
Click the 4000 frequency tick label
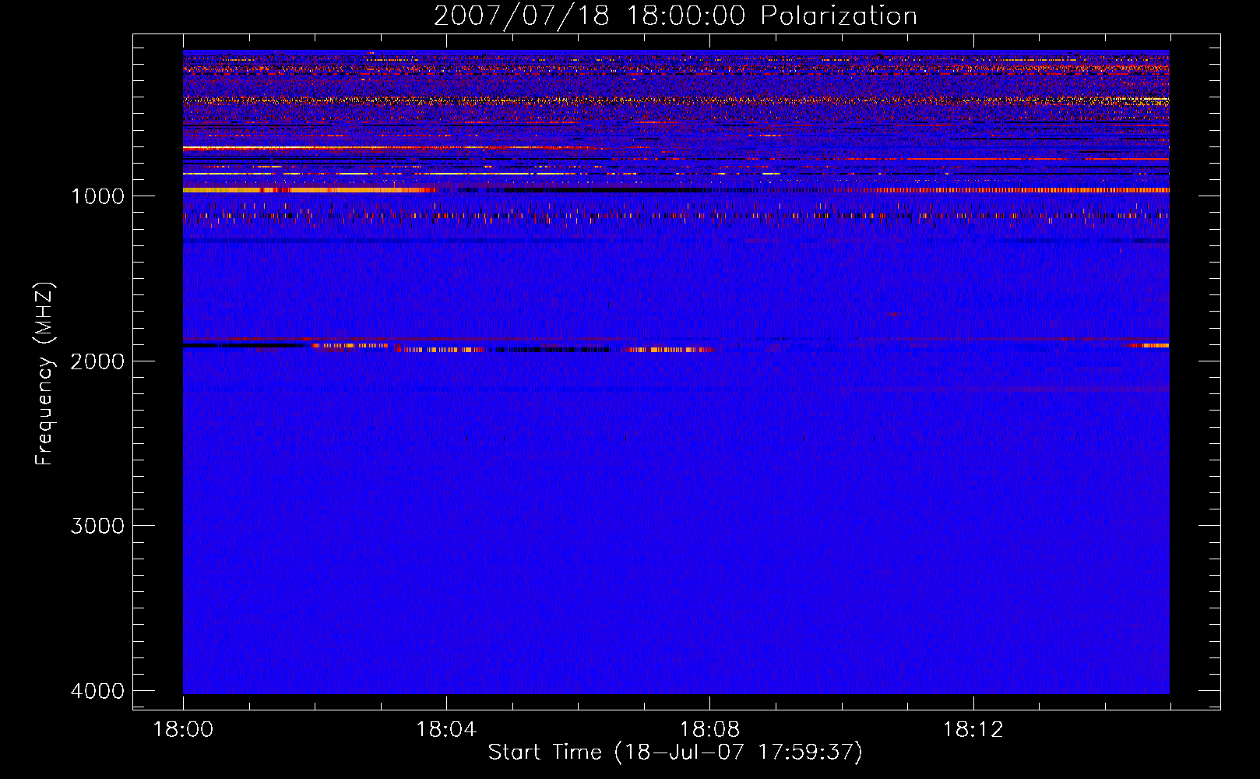(97, 691)
